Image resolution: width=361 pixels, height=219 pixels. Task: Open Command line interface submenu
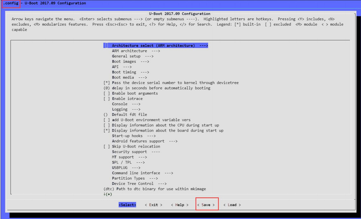click(142, 173)
